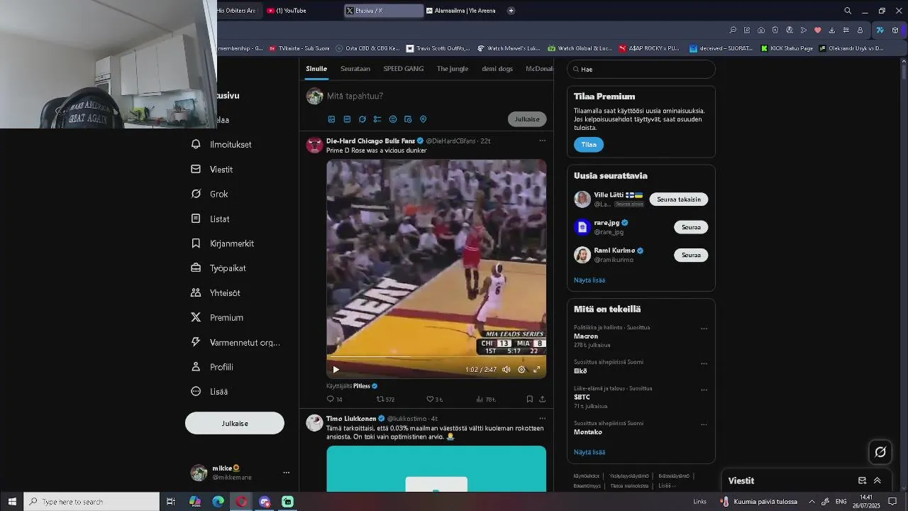Image resolution: width=908 pixels, height=511 pixels.
Task: Play the D Rose dunk video
Action: point(336,369)
